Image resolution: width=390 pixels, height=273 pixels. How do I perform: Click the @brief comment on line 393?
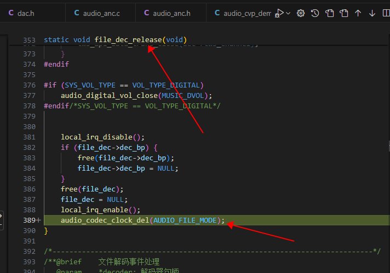click(102, 262)
